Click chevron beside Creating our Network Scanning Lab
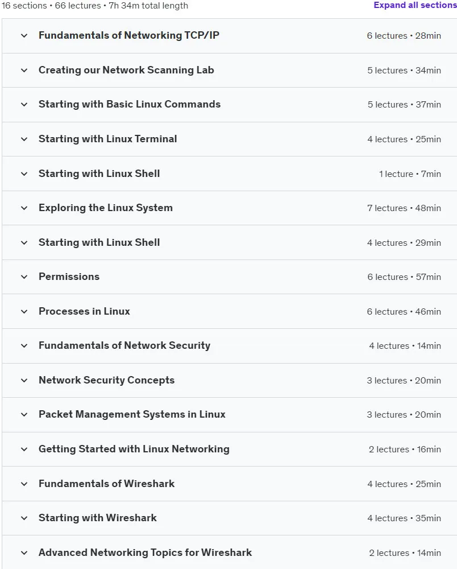457x569 pixels. [x=24, y=70]
